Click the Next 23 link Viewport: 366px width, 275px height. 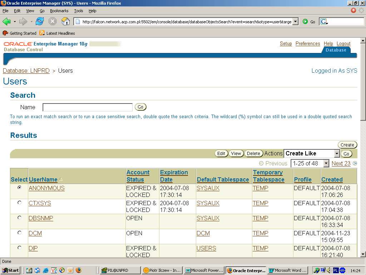341,163
